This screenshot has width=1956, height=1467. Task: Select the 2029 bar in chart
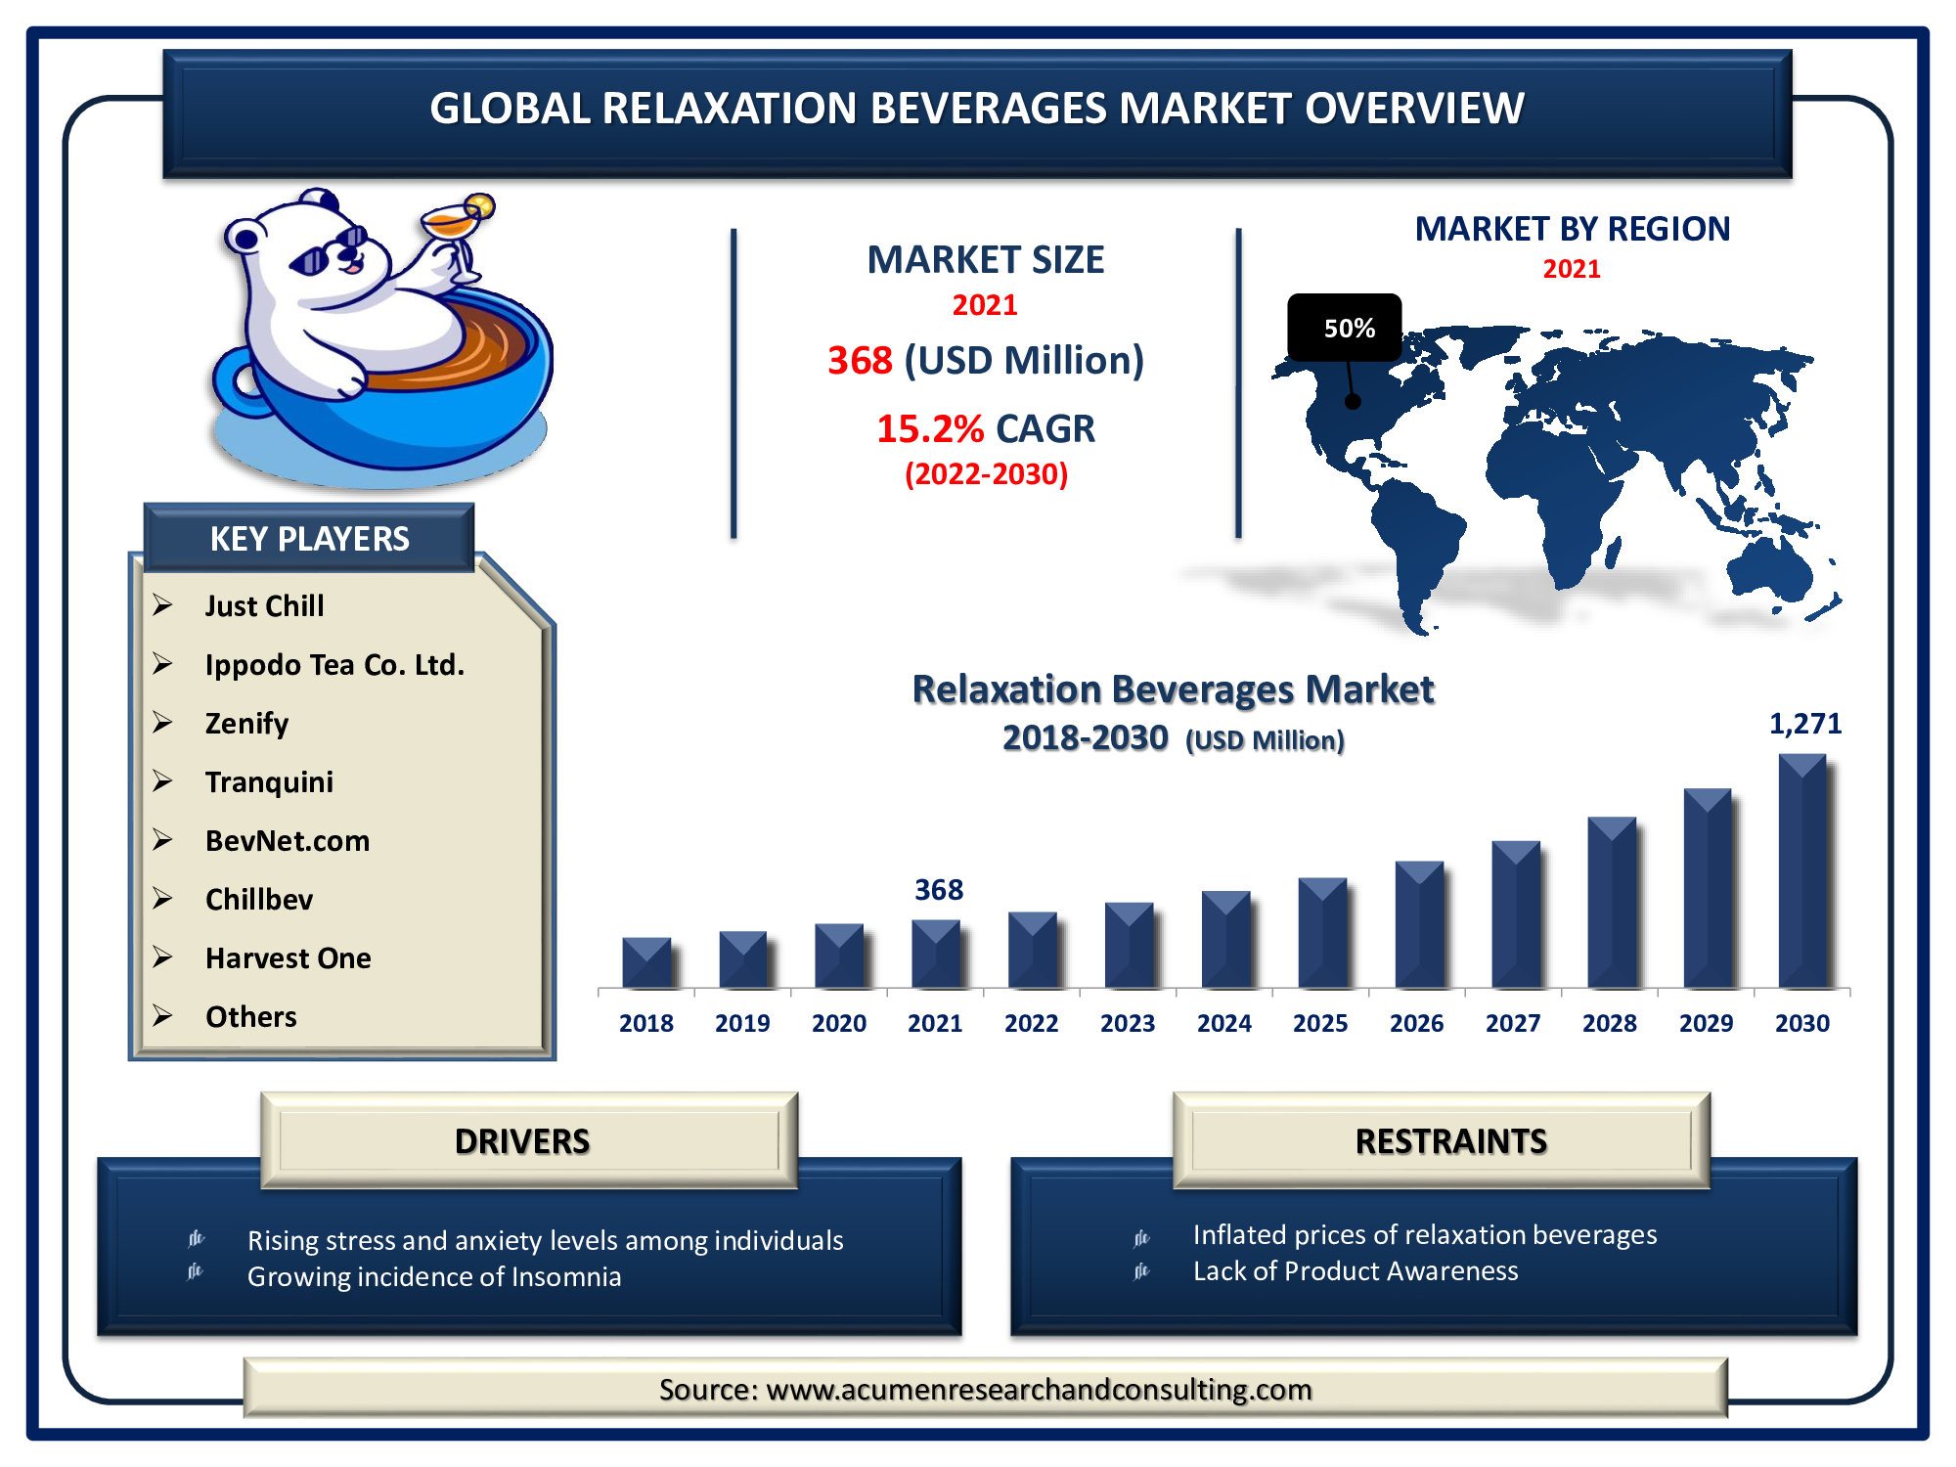click(x=1708, y=888)
